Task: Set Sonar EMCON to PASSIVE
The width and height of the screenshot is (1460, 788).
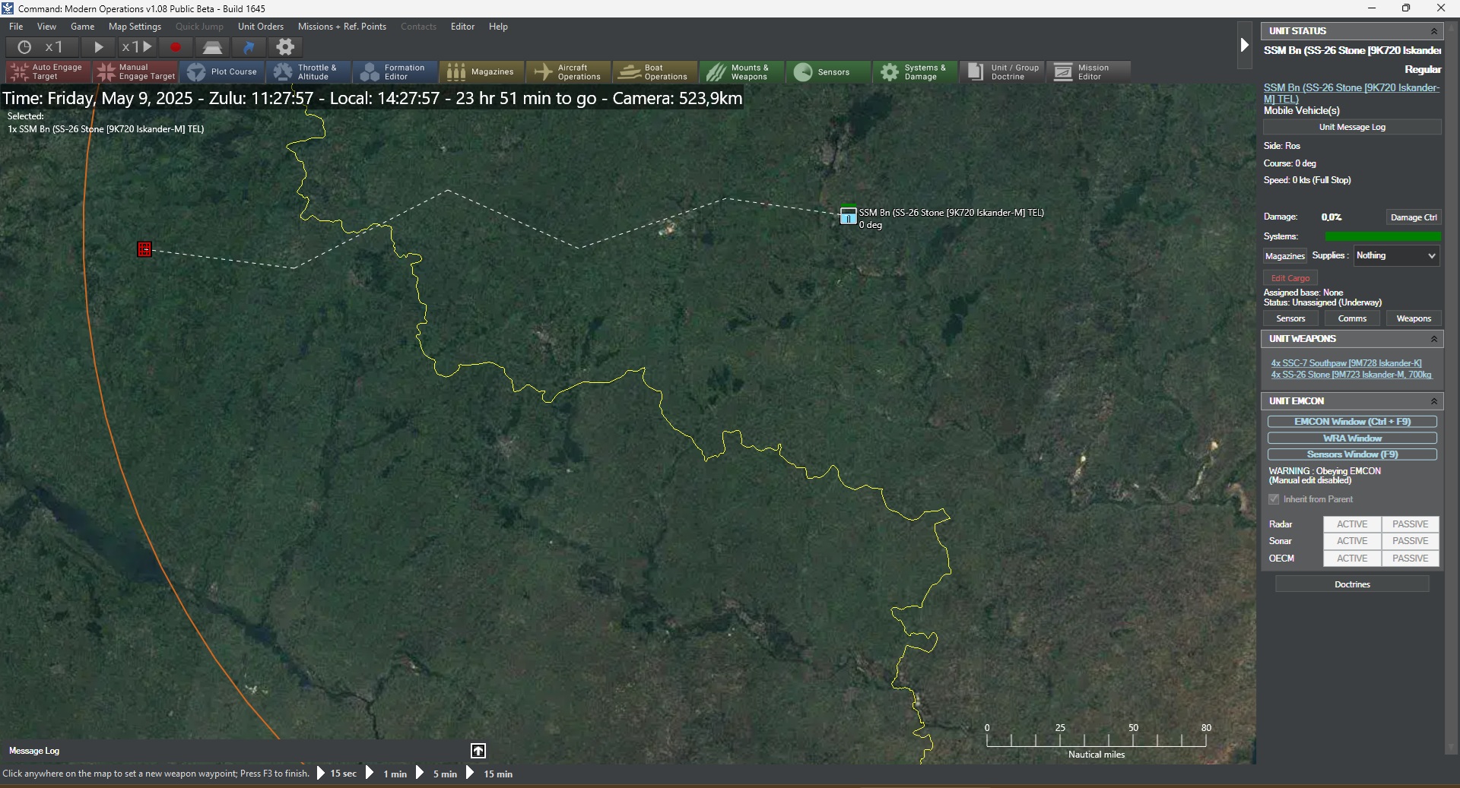Action: pyautogui.click(x=1410, y=541)
